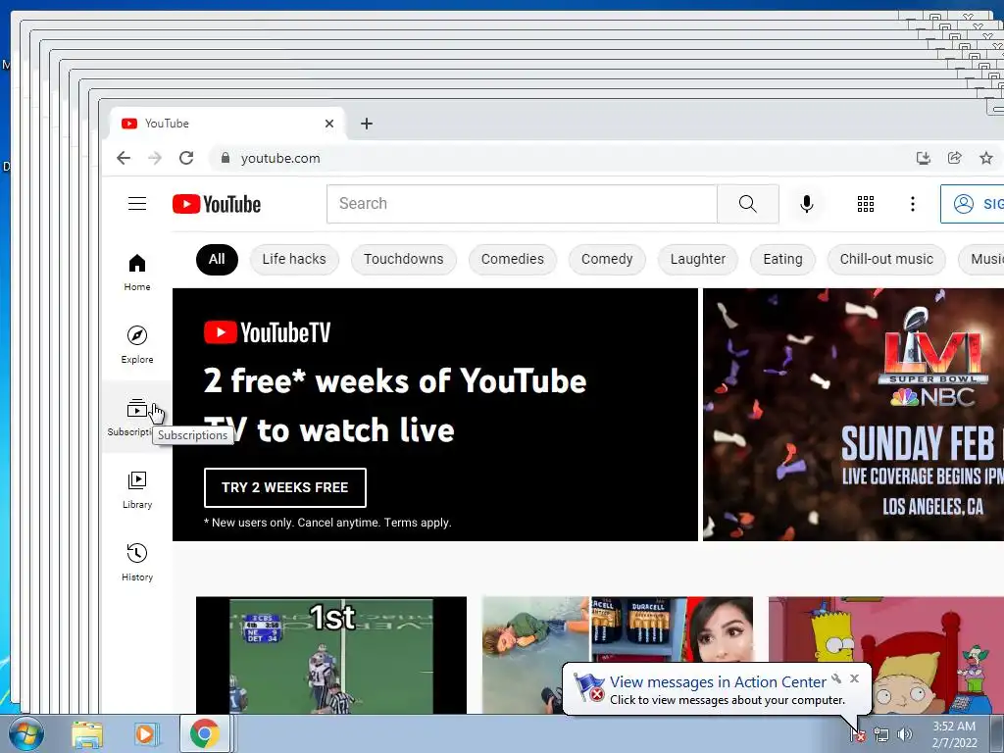Bookmark this page with star icon
Viewport: 1004px width, 753px height.
coord(986,158)
